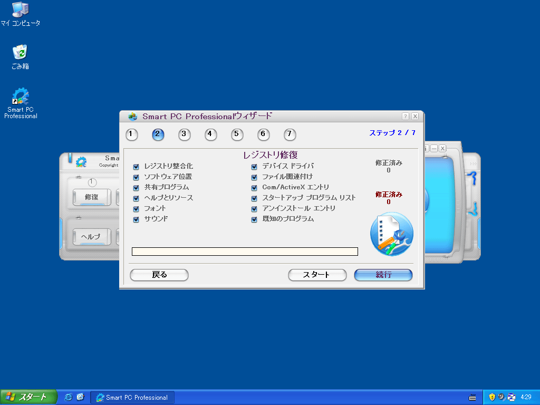Select Smart PC Professional desktop shortcut
The image size is (540, 405).
(21, 103)
